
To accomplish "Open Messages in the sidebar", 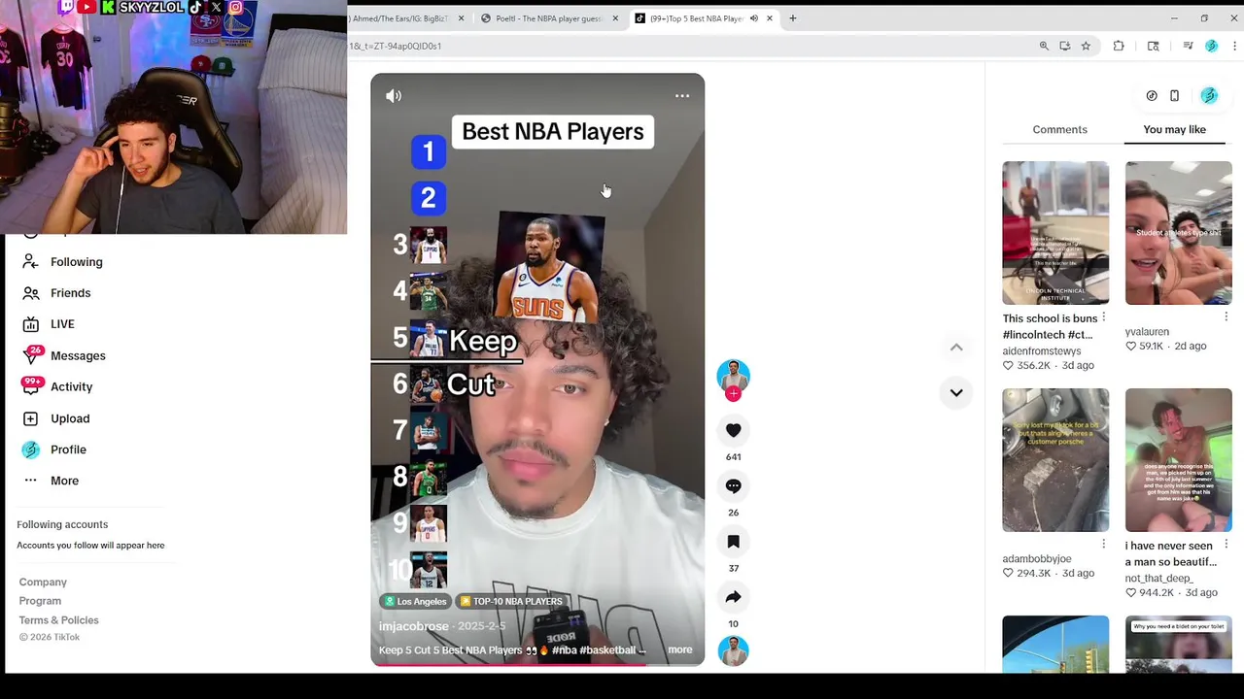I will [x=78, y=355].
